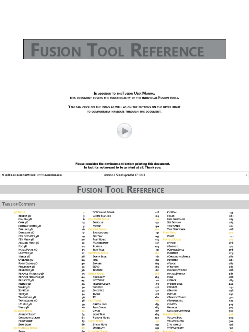
Task: Jump to DaySky entry
Action: click(98, 236)
